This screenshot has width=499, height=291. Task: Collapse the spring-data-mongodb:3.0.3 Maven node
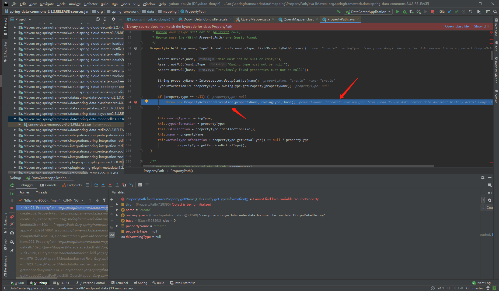tap(15, 119)
